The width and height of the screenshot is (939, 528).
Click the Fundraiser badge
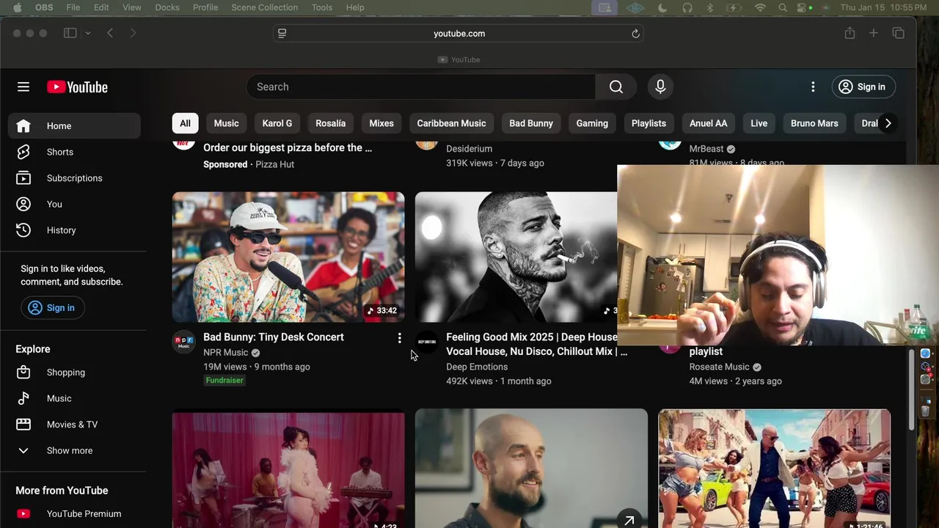tap(224, 381)
